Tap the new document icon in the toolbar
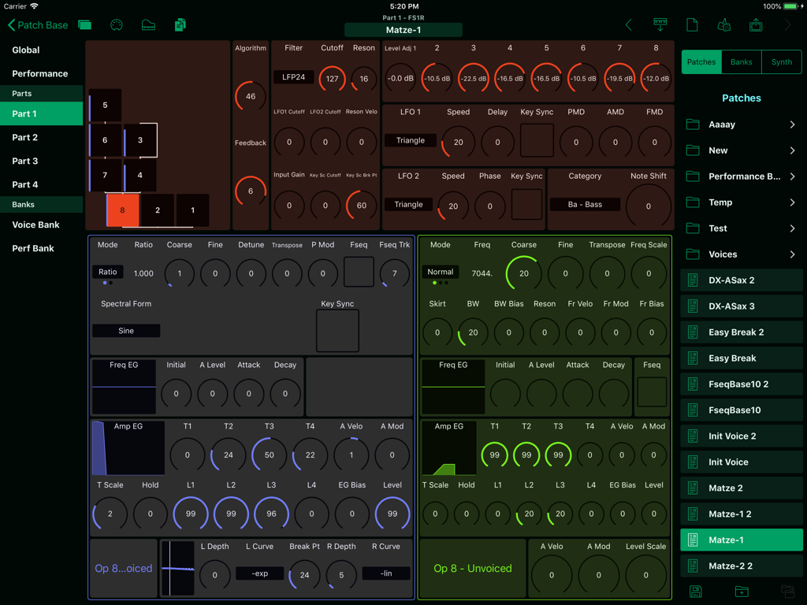 click(x=692, y=24)
